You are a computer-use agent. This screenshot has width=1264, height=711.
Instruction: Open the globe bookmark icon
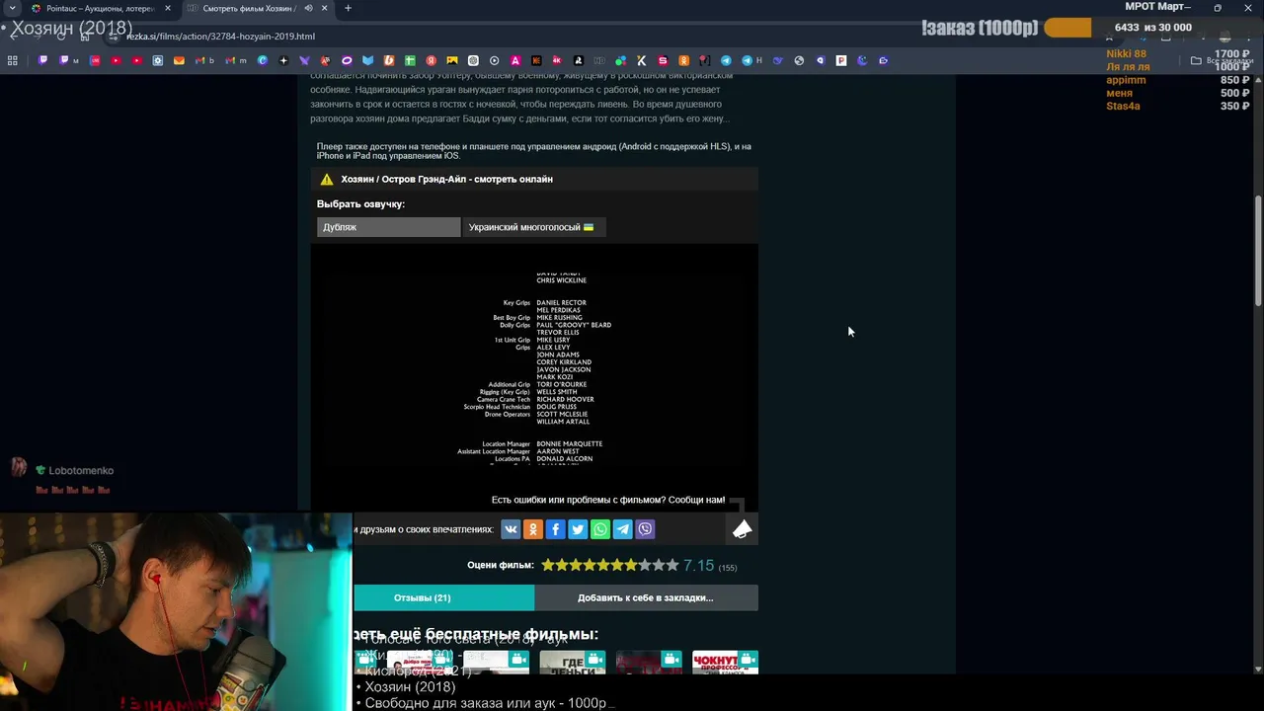(x=799, y=60)
